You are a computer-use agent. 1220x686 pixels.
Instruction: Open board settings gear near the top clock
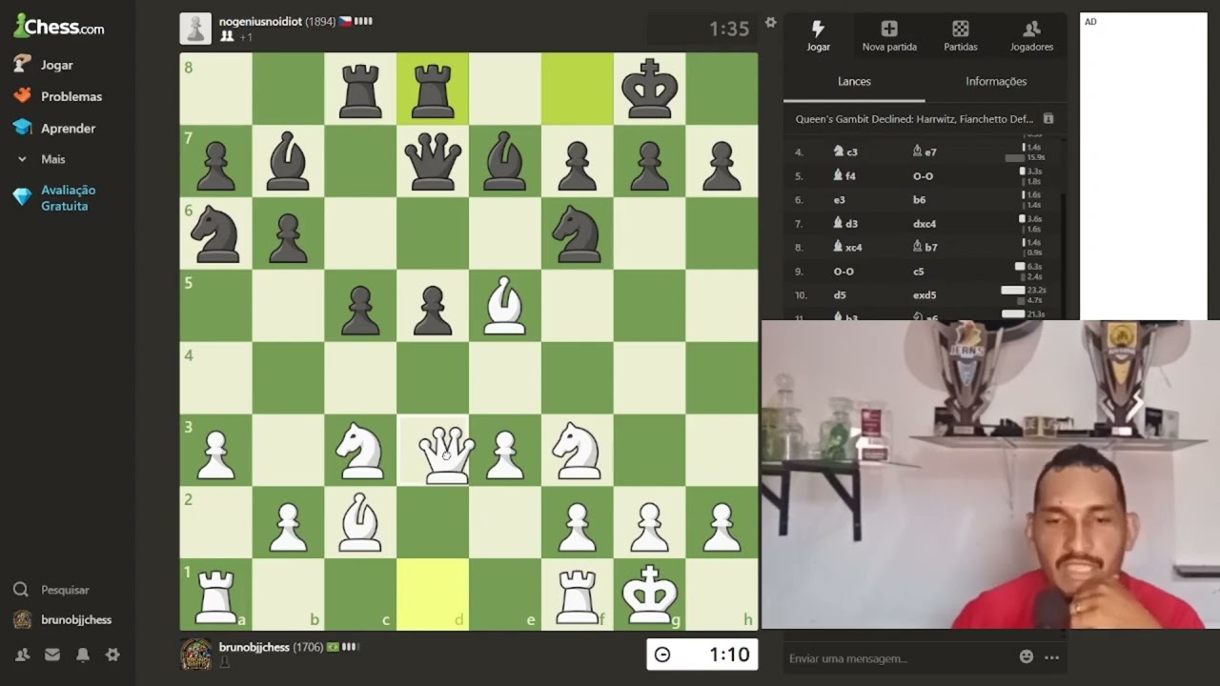coord(770,23)
